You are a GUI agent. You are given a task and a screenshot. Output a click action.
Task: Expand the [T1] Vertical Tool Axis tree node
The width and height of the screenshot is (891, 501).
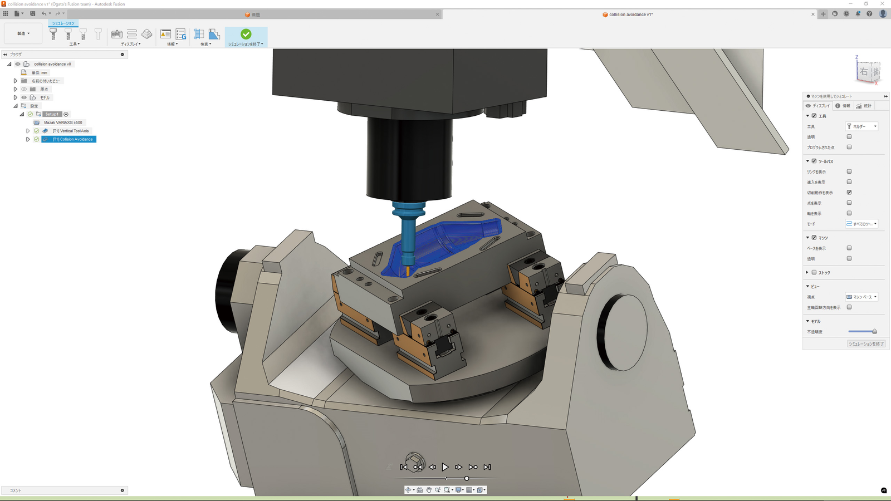[x=28, y=131]
